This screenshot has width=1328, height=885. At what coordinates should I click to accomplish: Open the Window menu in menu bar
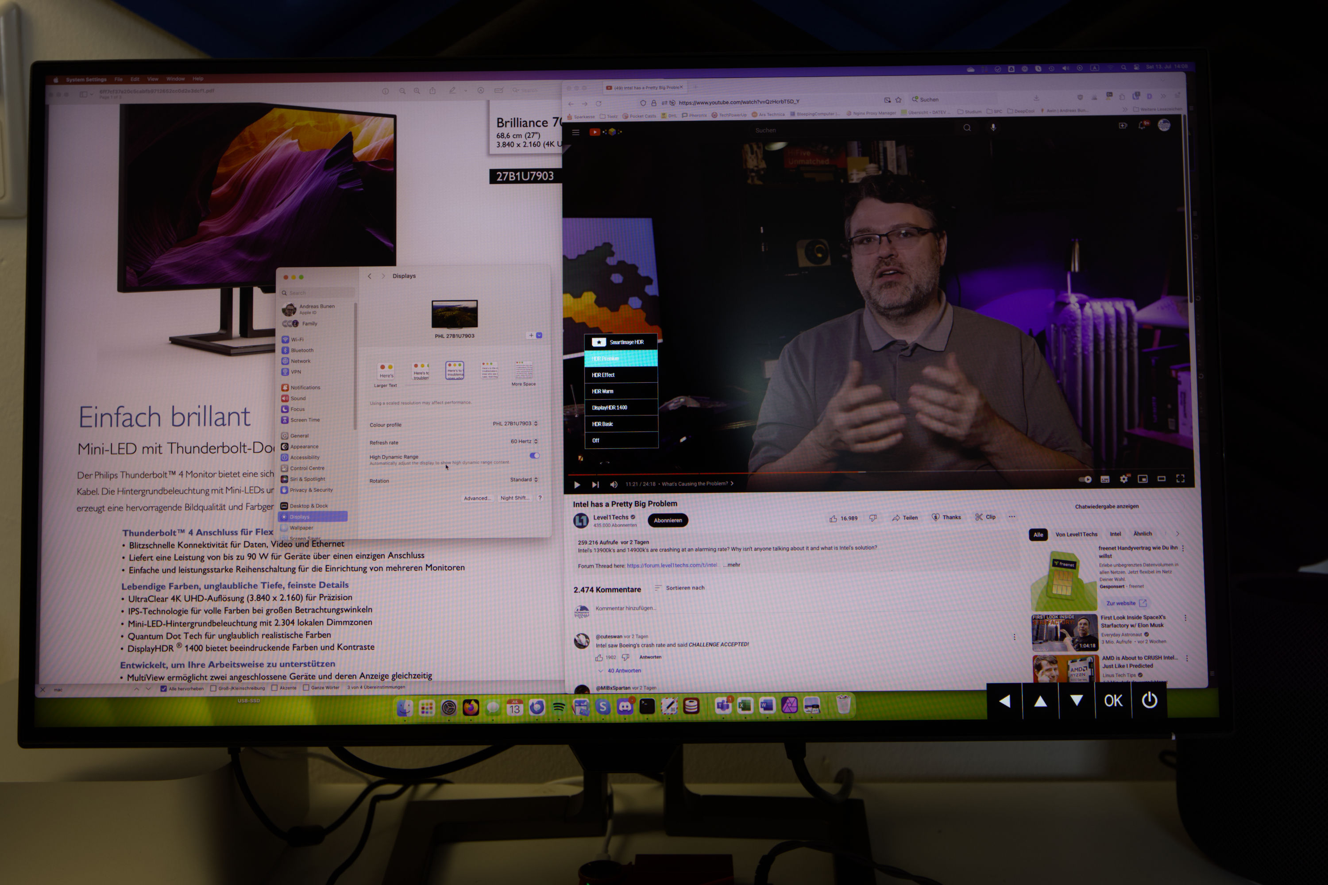coord(176,79)
